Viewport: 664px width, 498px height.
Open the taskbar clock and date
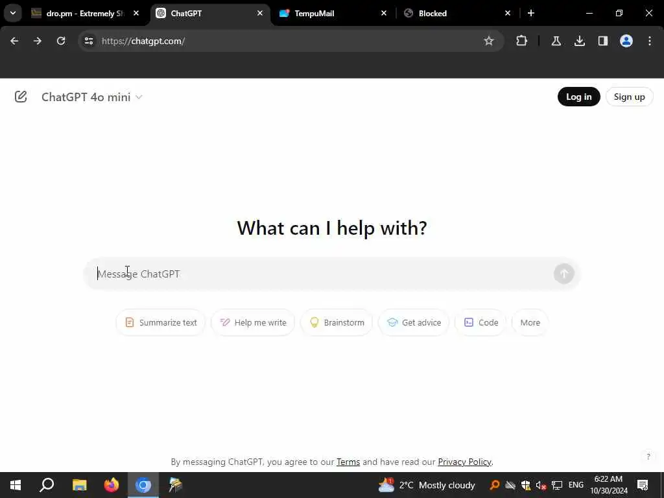point(608,485)
